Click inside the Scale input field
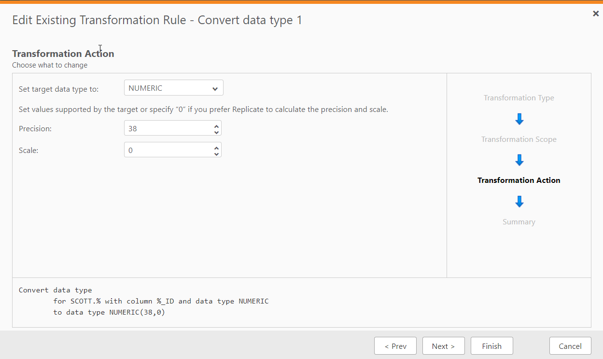The height and width of the screenshot is (359, 603). click(168, 150)
